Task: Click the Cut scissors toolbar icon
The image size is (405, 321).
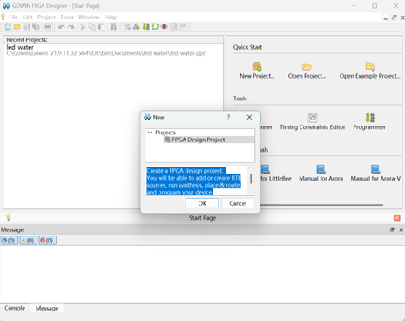Action: [x=83, y=27]
